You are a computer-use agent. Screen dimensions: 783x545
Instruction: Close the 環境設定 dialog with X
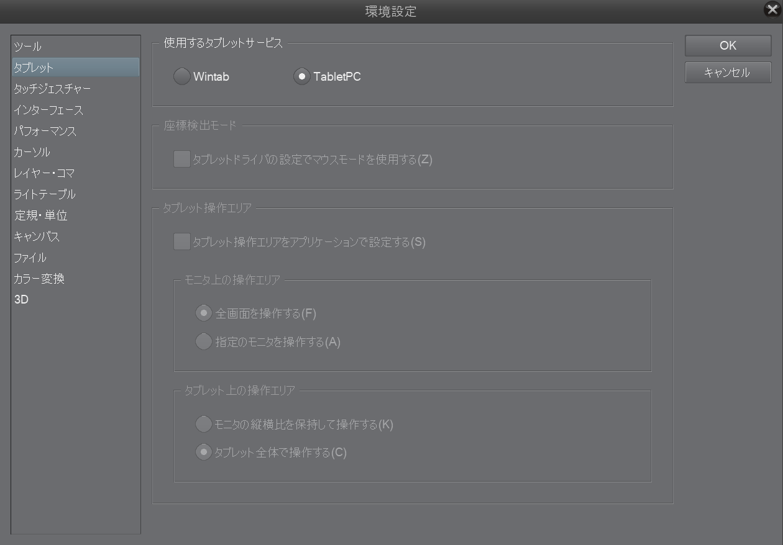coord(772,10)
